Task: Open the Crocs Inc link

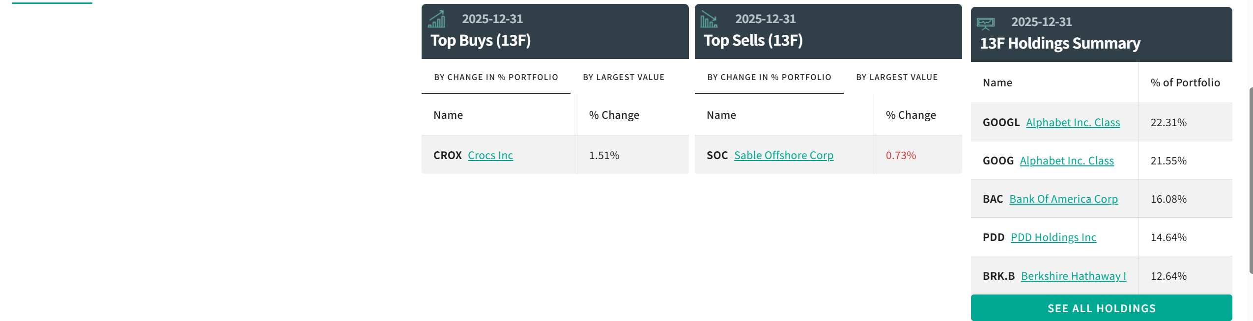Action: tap(490, 155)
